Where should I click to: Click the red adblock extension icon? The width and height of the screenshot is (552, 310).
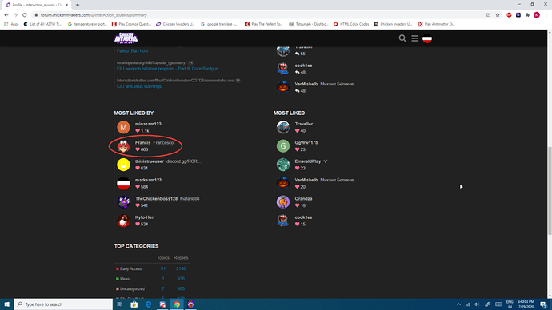point(509,15)
